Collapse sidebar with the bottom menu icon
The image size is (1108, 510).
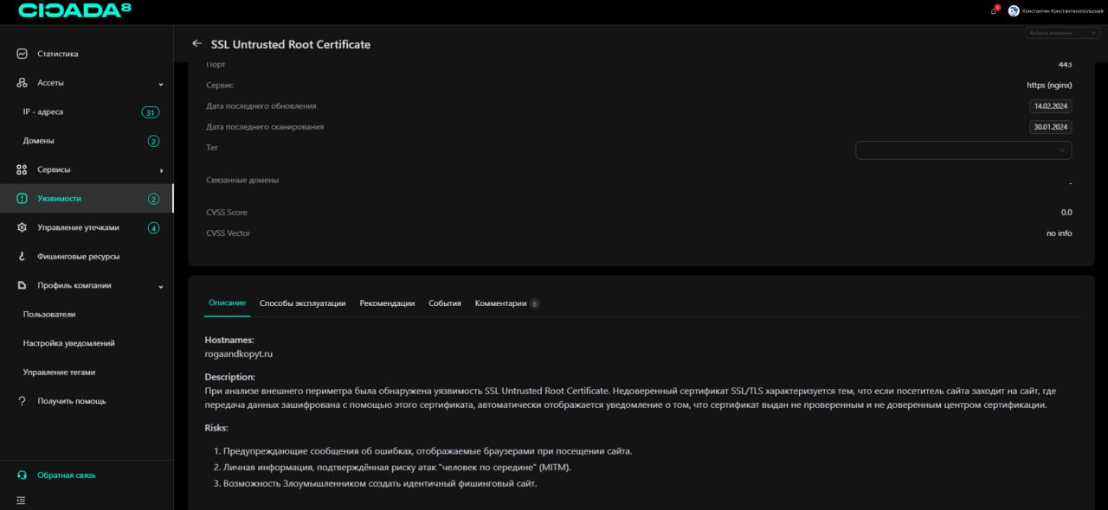coord(21,500)
